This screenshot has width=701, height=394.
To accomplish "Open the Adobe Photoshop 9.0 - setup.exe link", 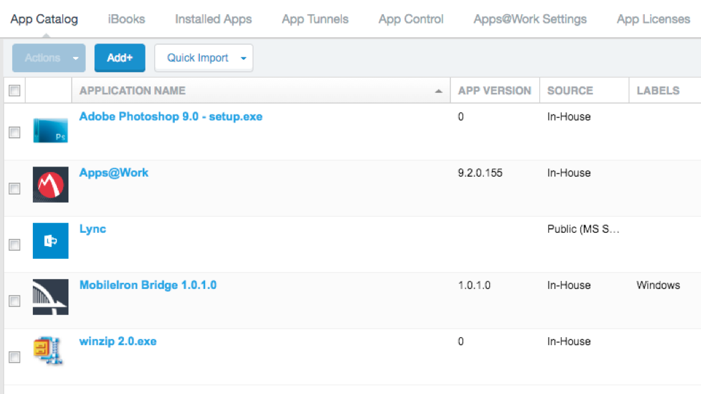I will (171, 116).
